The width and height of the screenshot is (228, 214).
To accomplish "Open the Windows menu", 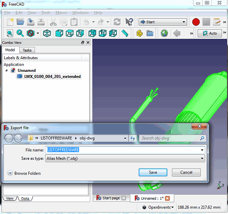I will (81, 13).
